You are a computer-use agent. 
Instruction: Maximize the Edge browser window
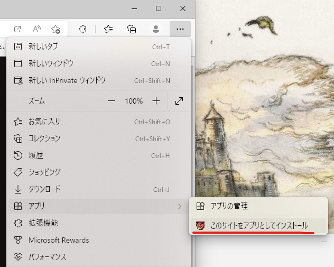click(x=158, y=8)
